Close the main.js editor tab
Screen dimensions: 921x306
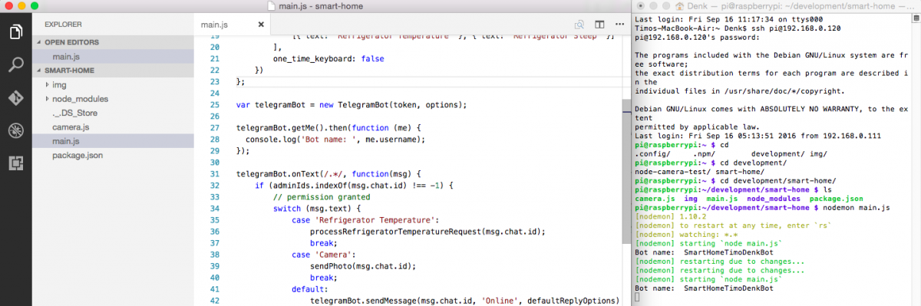coord(261,25)
